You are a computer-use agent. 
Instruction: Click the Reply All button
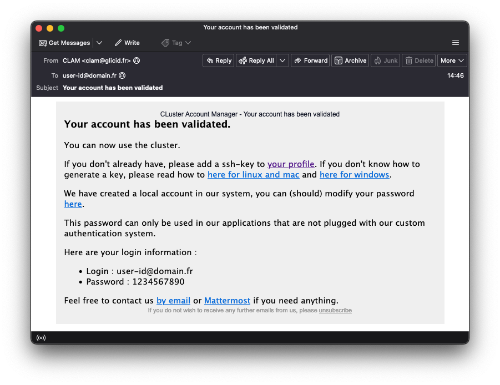(x=256, y=60)
